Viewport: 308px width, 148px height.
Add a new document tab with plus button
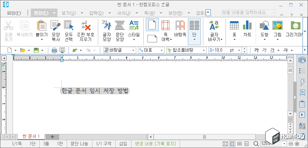52,137
